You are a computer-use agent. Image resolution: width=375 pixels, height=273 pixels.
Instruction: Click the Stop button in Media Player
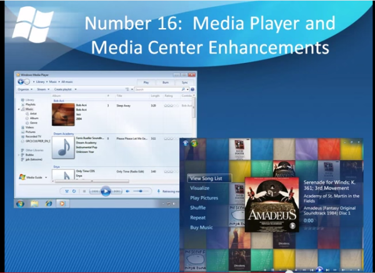[x=84, y=191]
